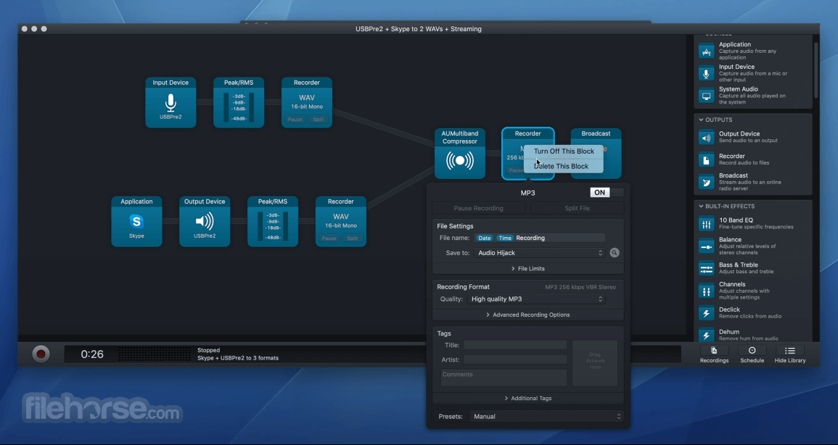Click Pause on bottom WAV Recorder block
Image resolution: width=838 pixels, height=445 pixels.
(329, 238)
